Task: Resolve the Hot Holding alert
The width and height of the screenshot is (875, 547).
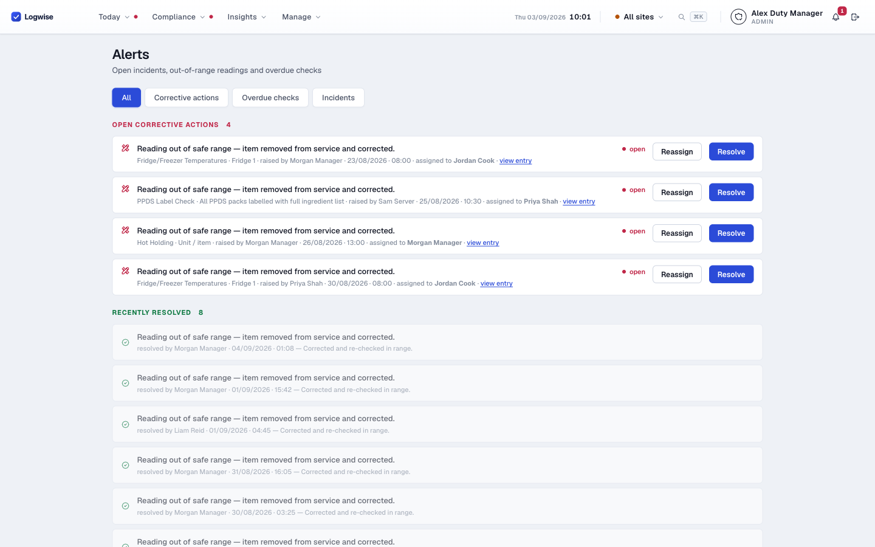Action: 731,233
